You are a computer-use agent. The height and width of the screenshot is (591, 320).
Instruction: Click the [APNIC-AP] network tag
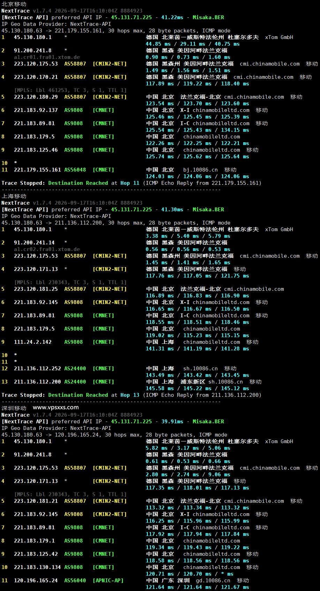[108, 581]
